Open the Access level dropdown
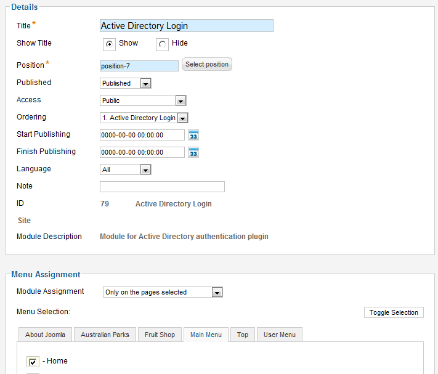 click(x=143, y=100)
